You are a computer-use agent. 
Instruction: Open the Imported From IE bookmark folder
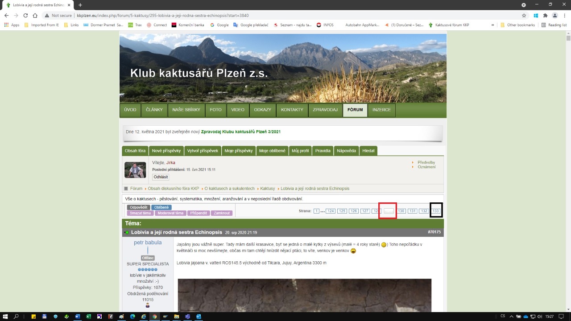point(41,25)
